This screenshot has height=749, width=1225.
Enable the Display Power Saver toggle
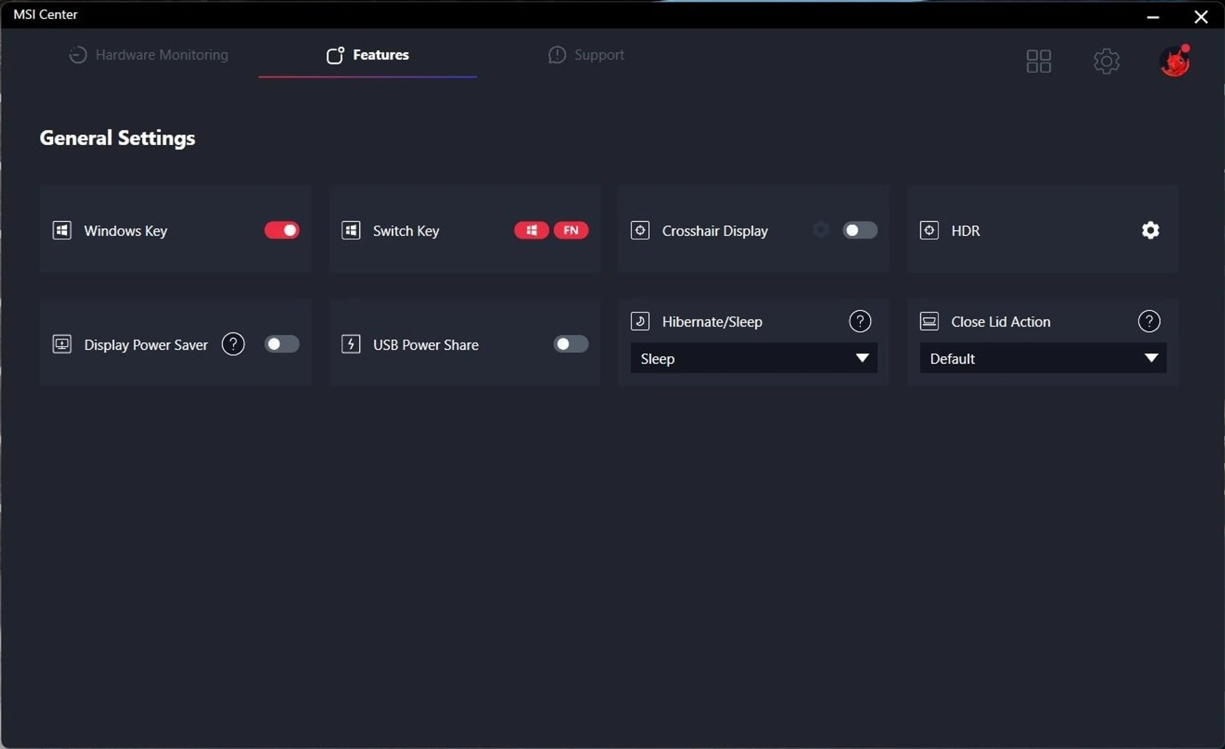[282, 344]
